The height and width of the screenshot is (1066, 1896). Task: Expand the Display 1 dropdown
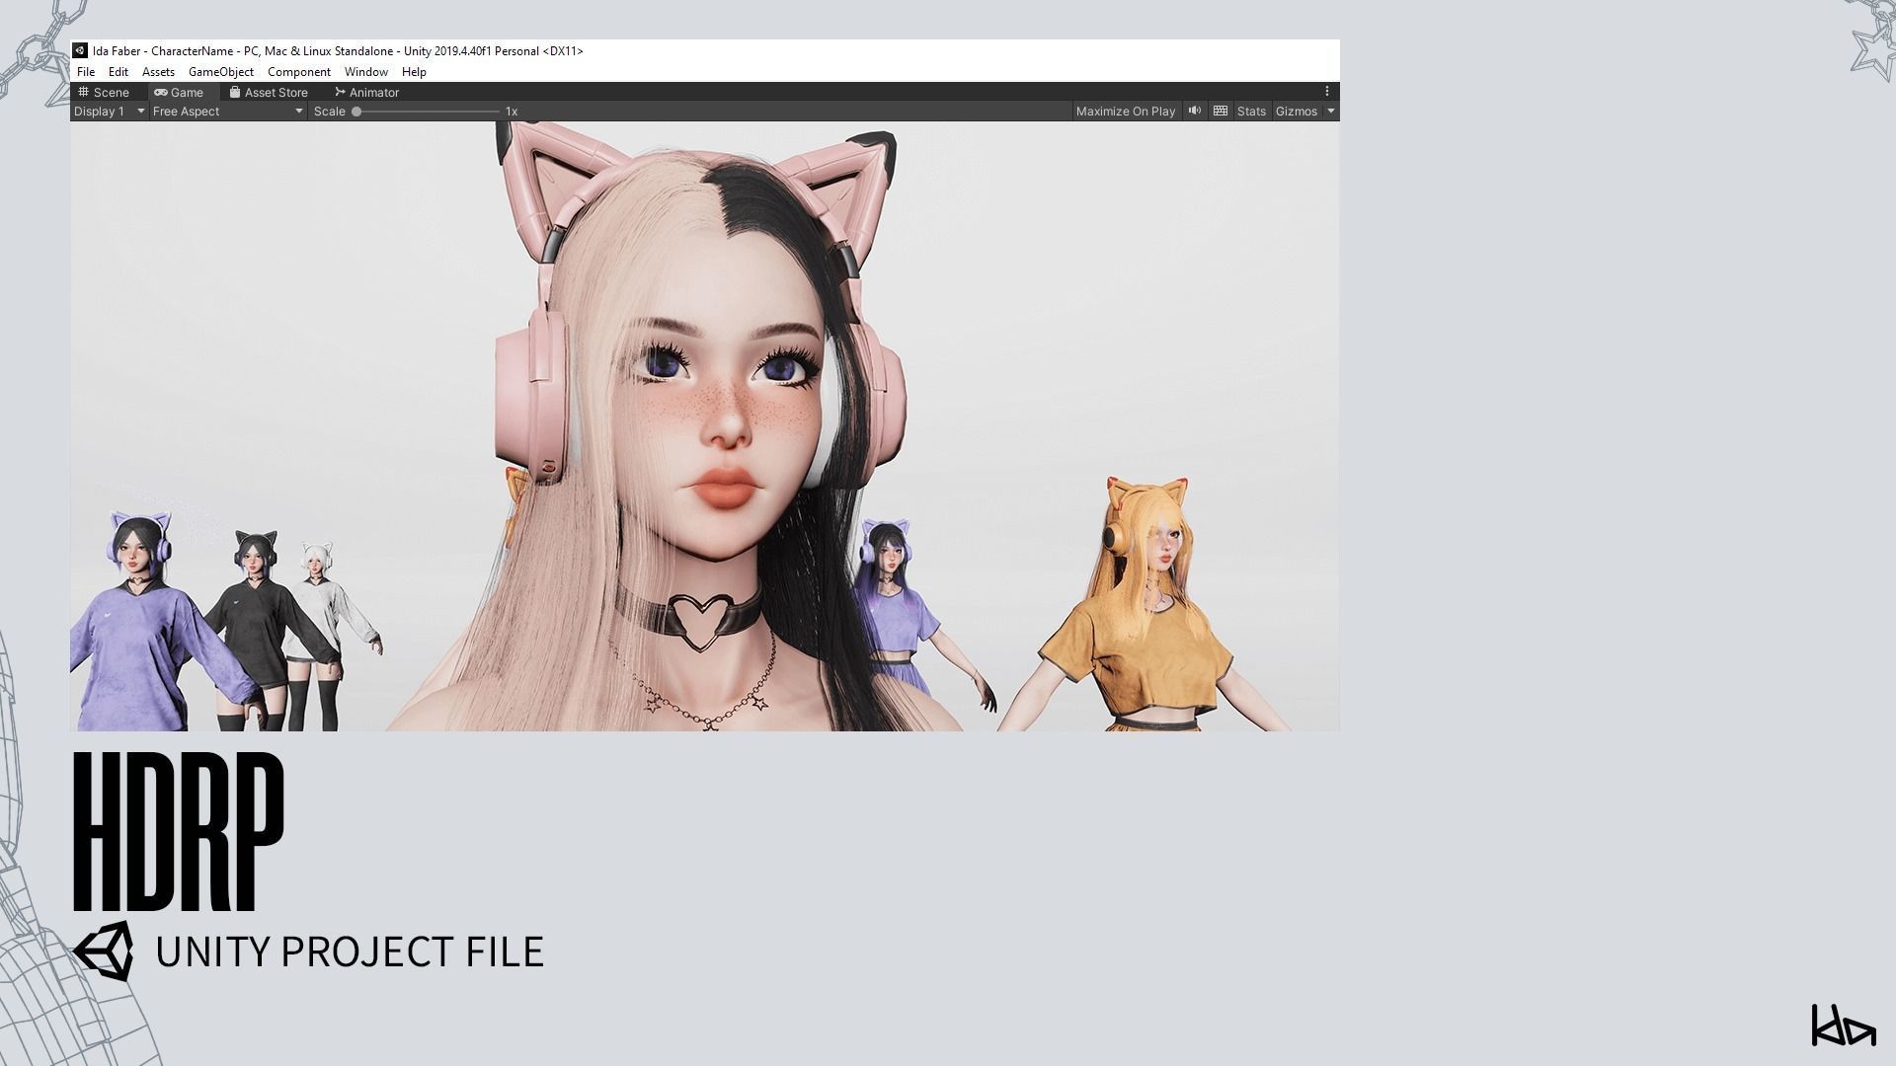(110, 112)
